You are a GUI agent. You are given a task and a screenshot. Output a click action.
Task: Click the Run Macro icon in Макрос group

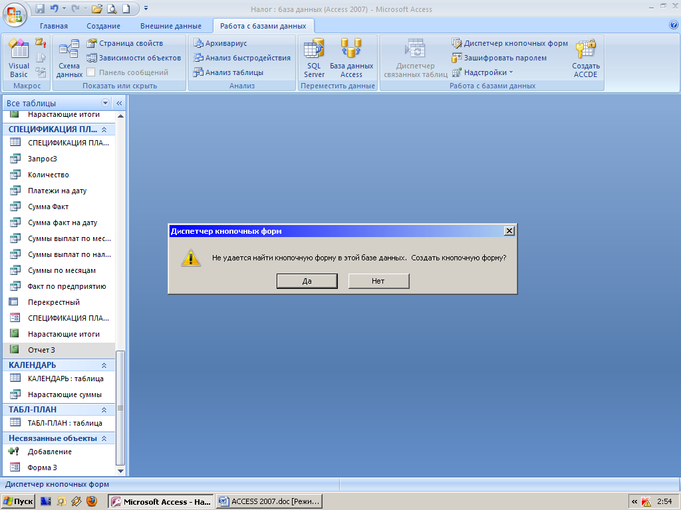point(41,42)
